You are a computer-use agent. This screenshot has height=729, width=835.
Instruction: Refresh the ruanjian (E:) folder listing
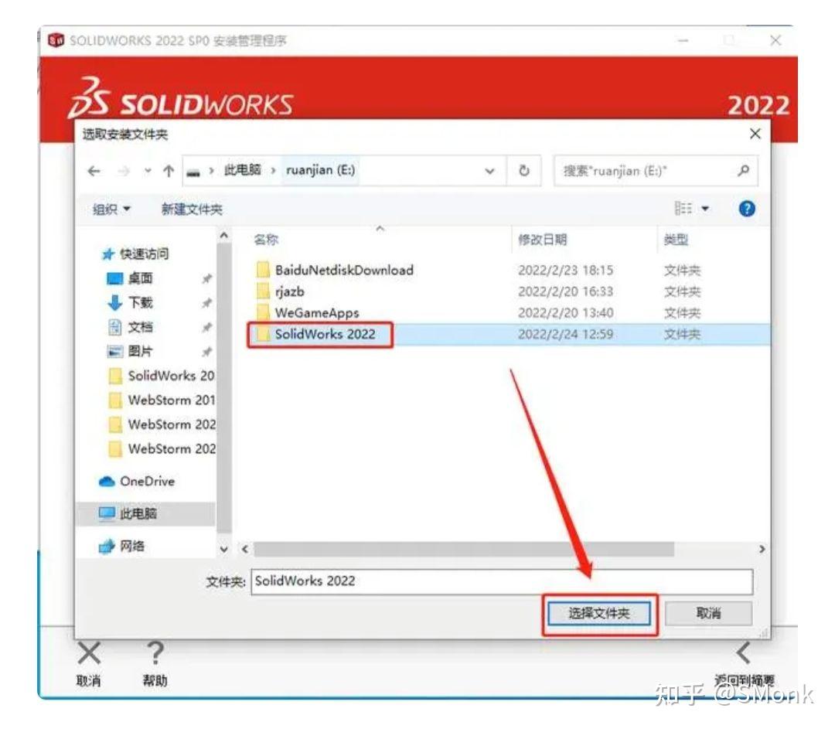tap(524, 170)
